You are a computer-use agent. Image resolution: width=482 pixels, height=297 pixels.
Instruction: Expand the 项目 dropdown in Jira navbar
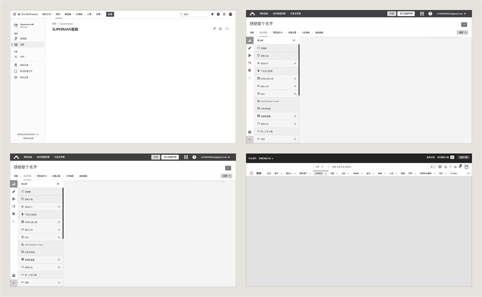click(59, 14)
